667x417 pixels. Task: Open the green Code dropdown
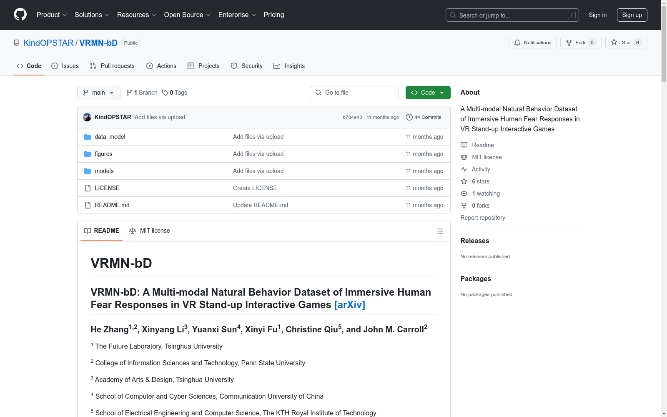coord(428,93)
